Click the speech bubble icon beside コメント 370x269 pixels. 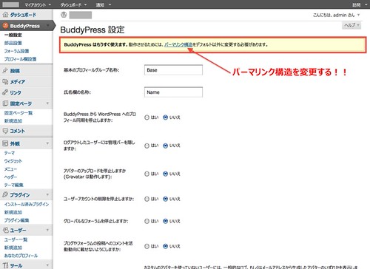click(5, 131)
